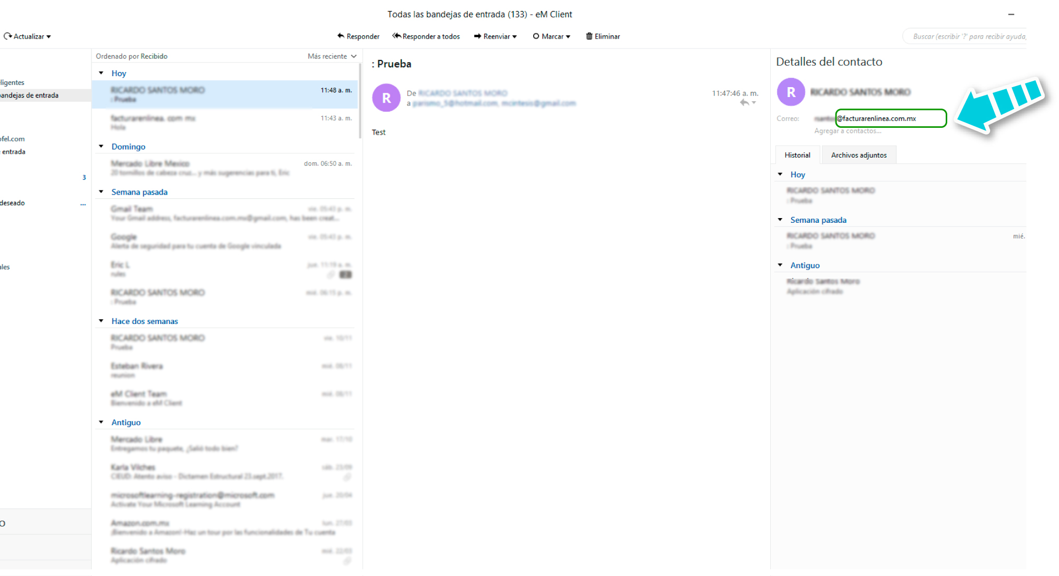Click the Responder reply button
The image size is (1059, 576).
(x=358, y=36)
